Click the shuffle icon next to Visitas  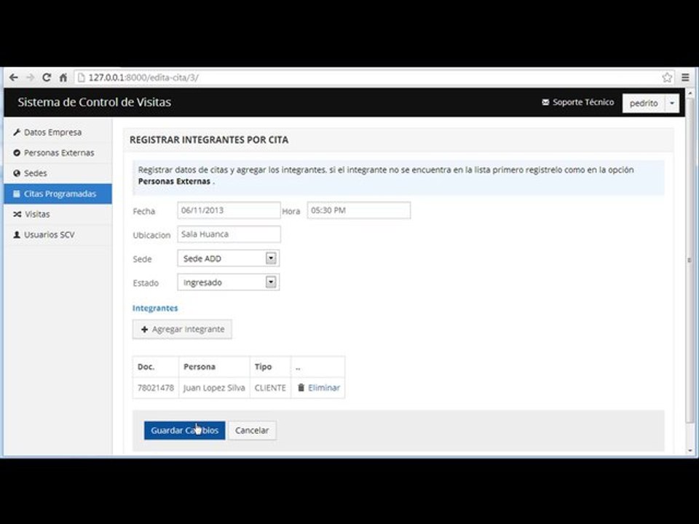[17, 214]
